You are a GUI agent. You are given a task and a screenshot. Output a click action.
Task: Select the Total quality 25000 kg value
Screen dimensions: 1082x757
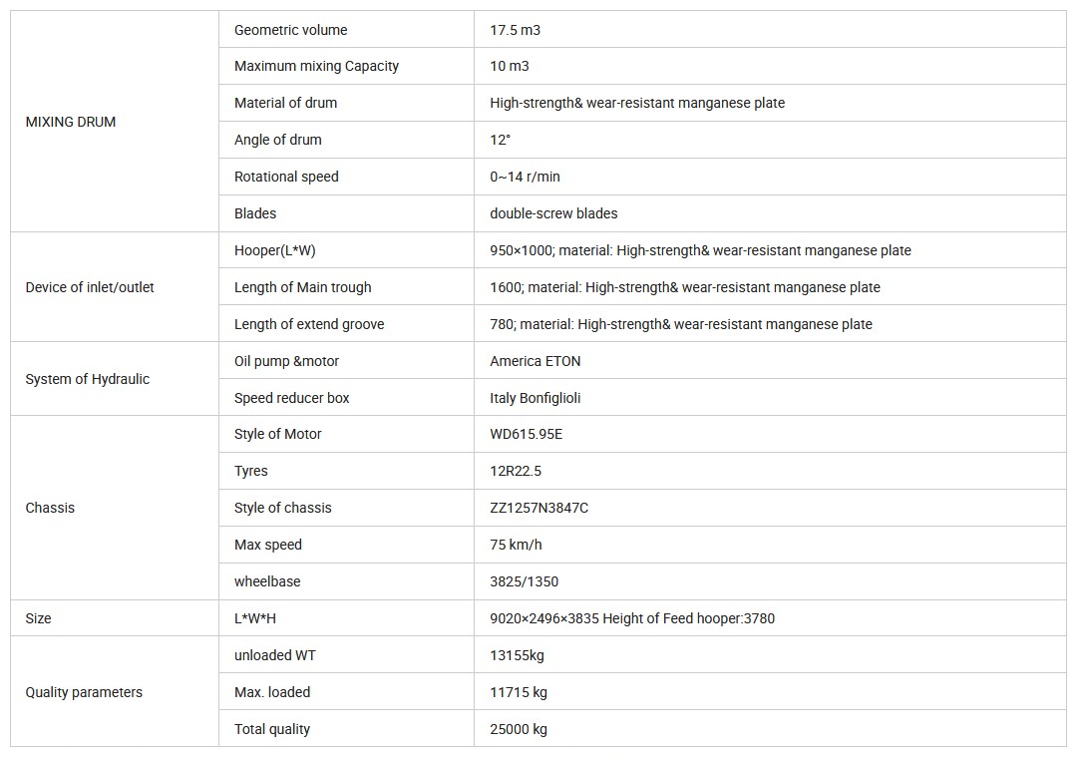pos(519,729)
